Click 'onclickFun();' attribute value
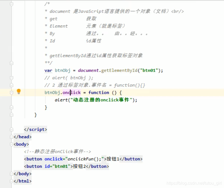This screenshot has width=224, height=188. click(84, 159)
